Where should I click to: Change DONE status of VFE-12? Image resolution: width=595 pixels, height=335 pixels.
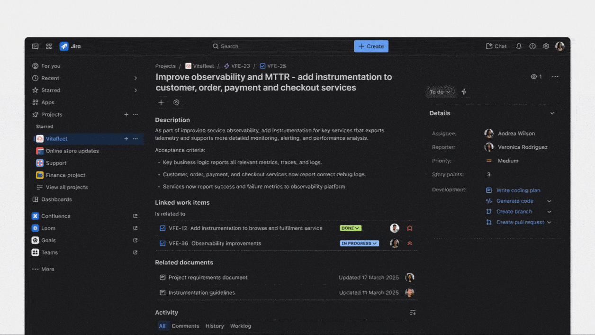click(351, 228)
